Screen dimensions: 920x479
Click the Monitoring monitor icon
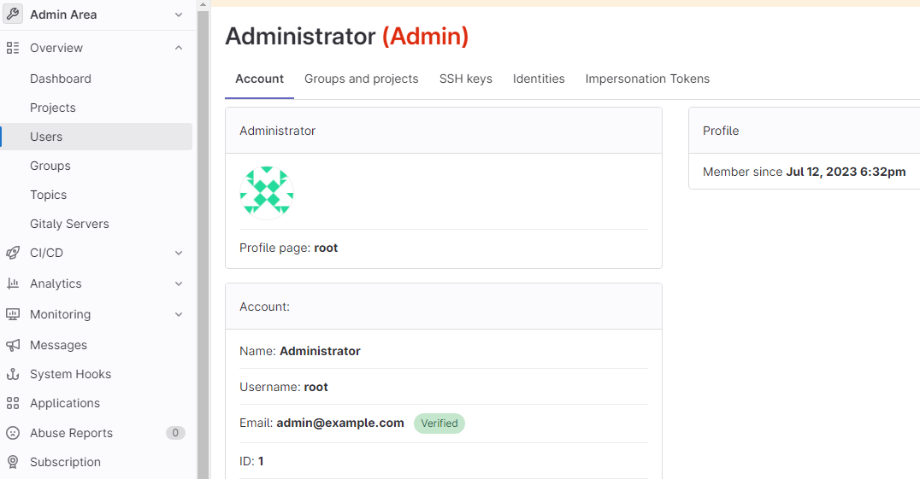13,314
